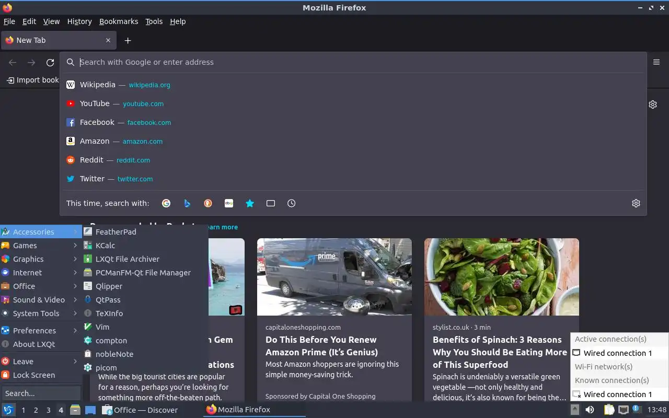669x418 pixels.
Task: Focus the start menu Search field
Action: pos(41,393)
